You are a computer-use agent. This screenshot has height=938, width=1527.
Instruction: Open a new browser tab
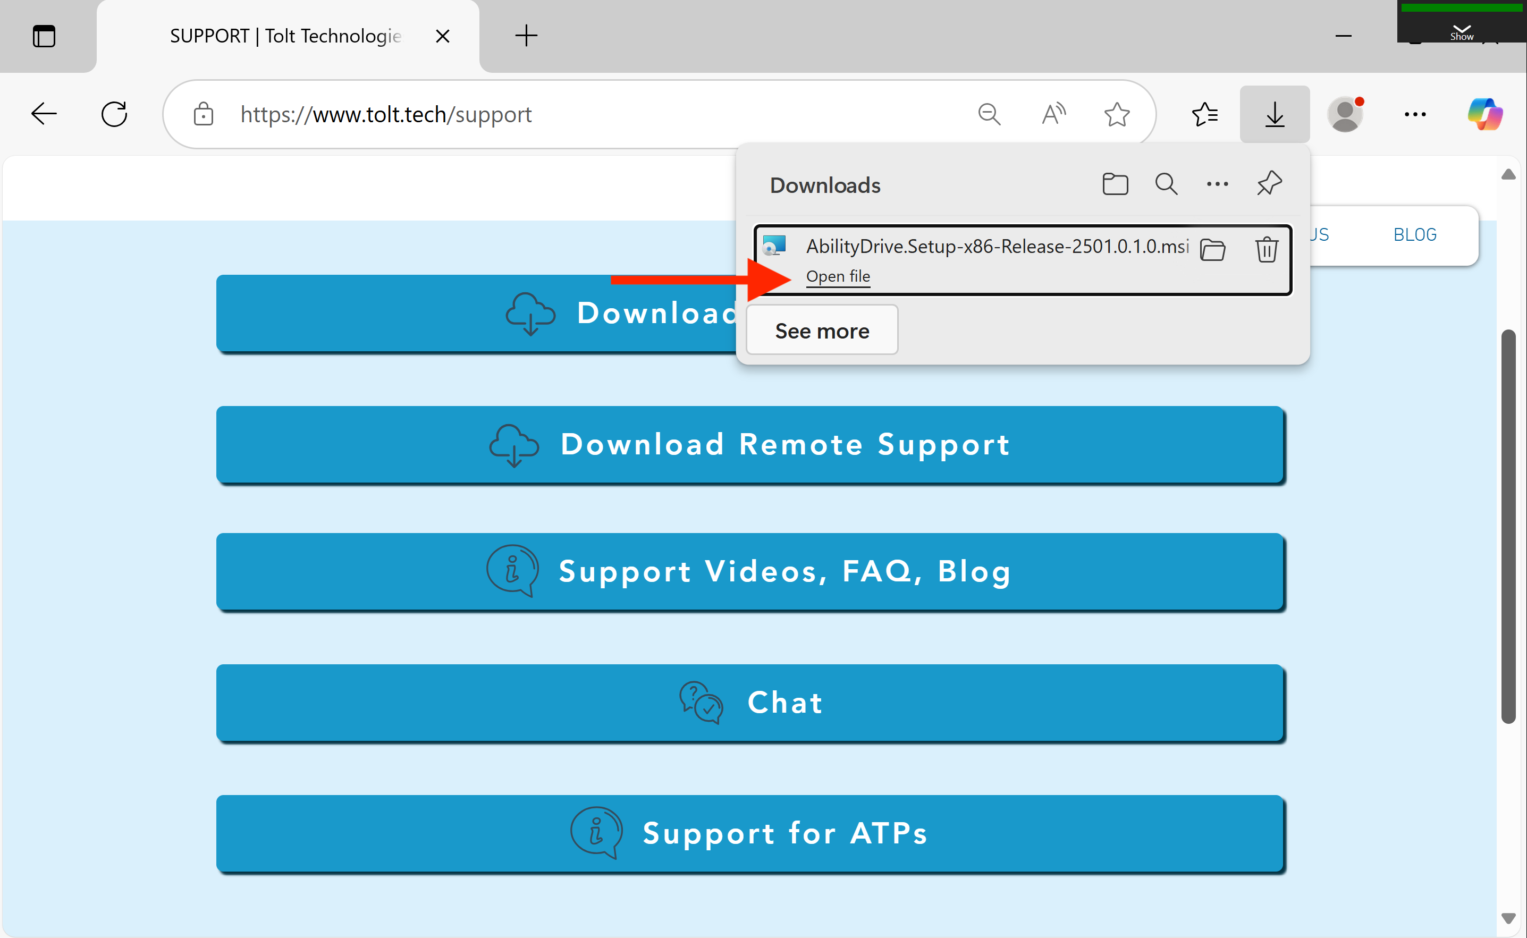(x=526, y=36)
